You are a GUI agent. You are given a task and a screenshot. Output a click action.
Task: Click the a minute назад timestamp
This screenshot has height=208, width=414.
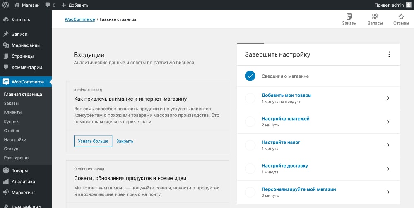pyautogui.click(x=88, y=90)
